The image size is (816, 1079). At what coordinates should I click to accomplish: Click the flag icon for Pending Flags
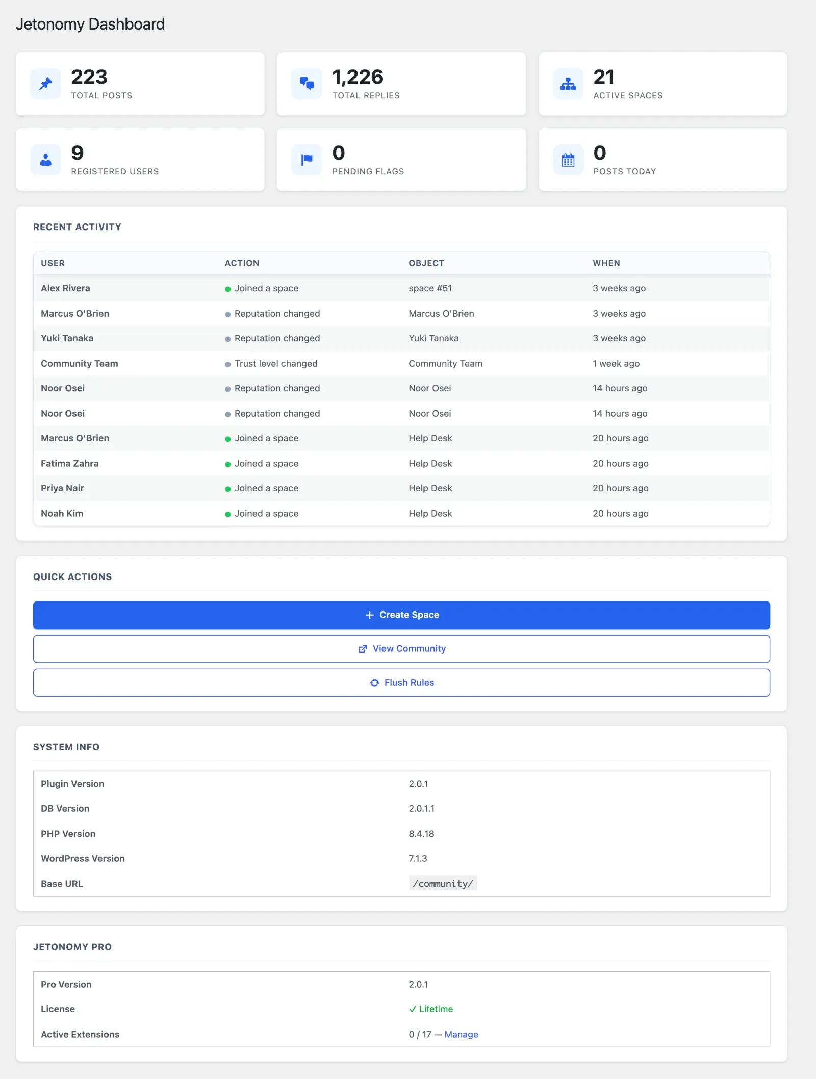click(x=307, y=160)
